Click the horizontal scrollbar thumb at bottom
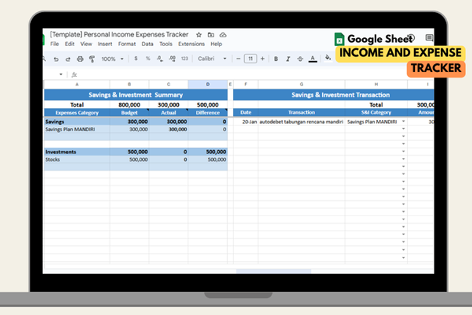This screenshot has width=472, height=315. click(x=274, y=271)
